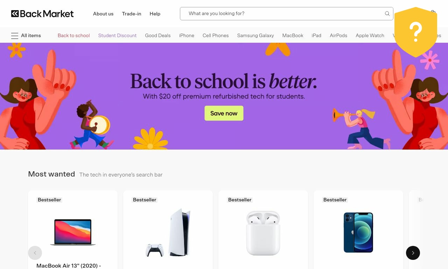Open the Trade-in link
448x269 pixels.
click(132, 14)
